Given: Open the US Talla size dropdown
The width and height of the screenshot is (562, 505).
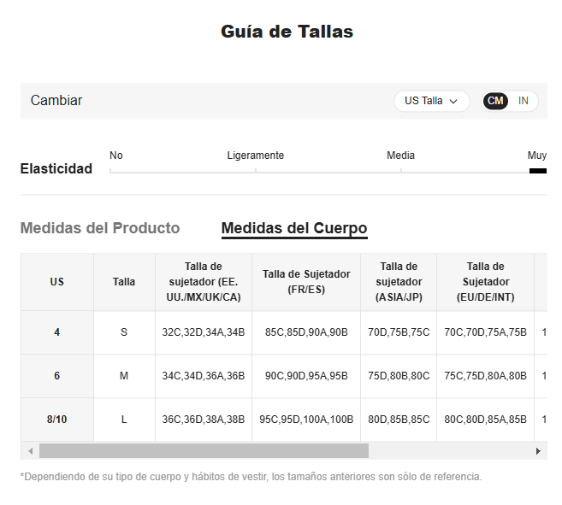Looking at the screenshot, I should click(x=431, y=101).
